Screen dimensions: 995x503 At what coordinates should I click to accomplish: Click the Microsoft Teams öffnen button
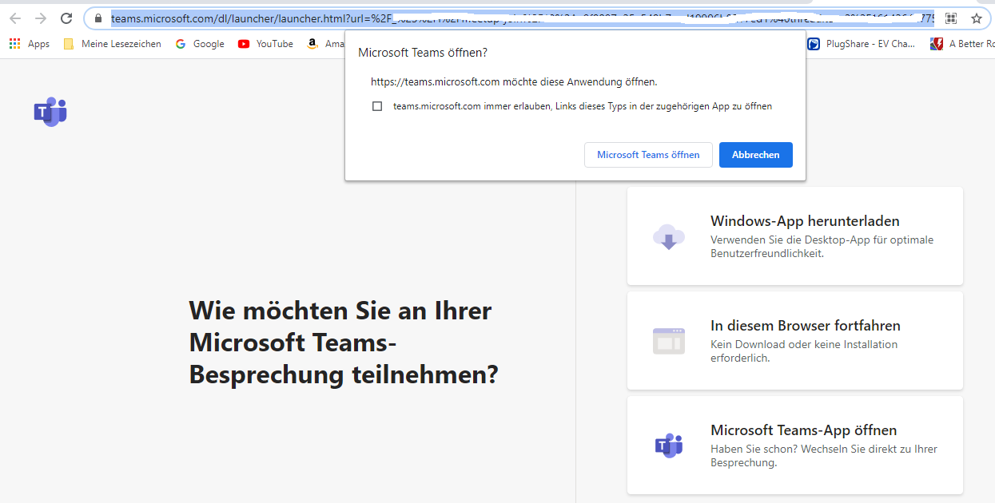pos(648,155)
